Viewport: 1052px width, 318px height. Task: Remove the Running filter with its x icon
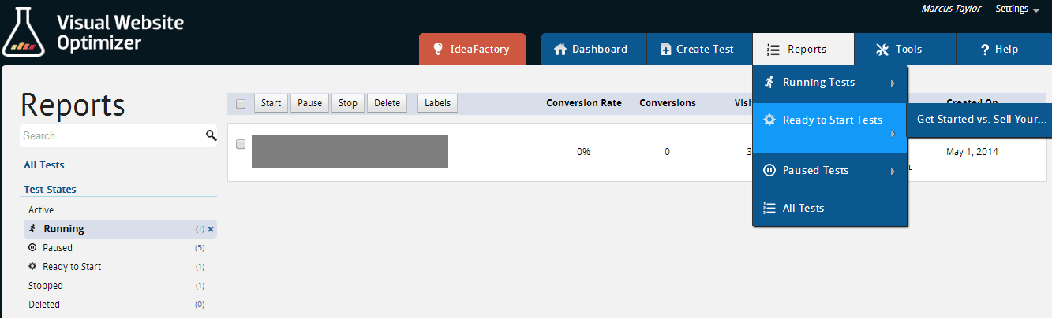211,229
